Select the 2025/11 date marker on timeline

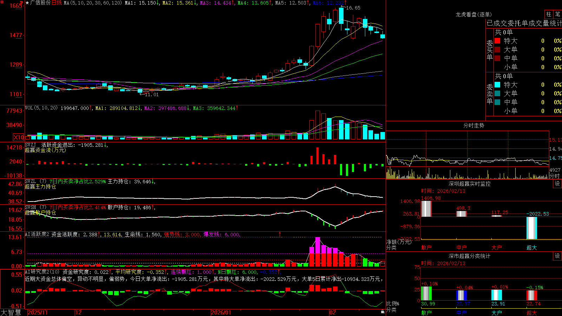click(38, 312)
